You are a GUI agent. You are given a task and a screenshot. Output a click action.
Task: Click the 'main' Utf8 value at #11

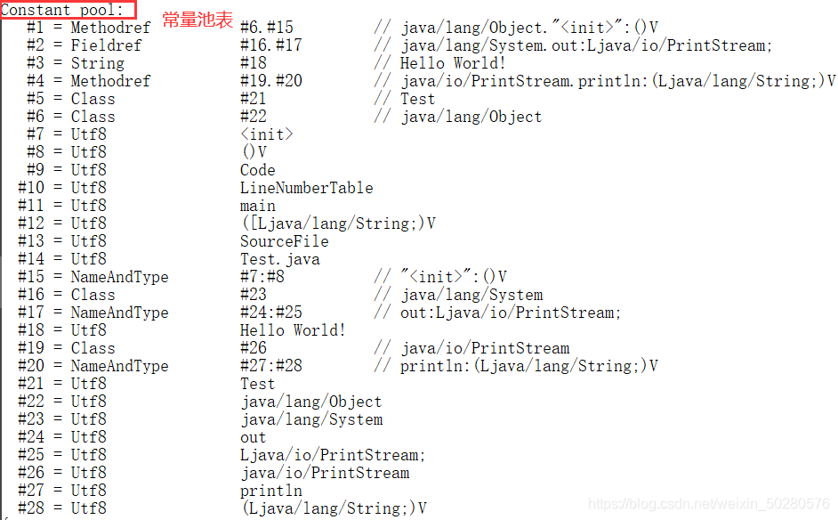(258, 206)
